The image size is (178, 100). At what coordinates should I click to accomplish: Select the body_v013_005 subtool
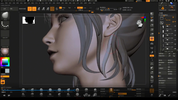point(169,50)
